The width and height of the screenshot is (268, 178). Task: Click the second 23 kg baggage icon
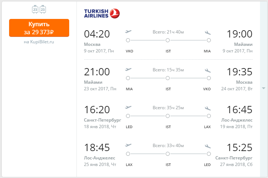point(43,9)
